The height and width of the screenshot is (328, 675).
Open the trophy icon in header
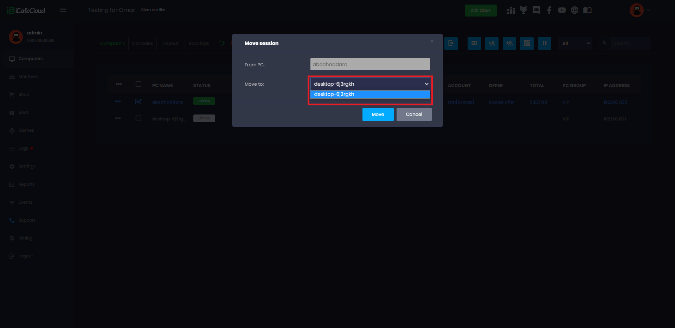click(523, 10)
